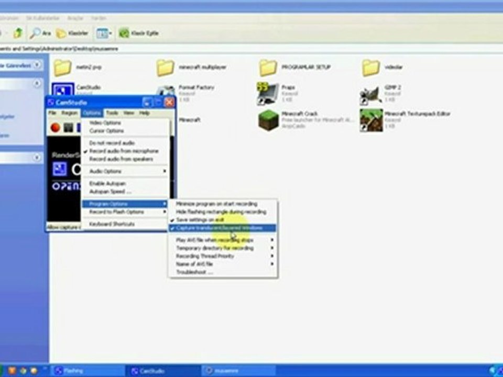The height and width of the screenshot is (377, 503).
Task: Open Autopan Speed settings
Action: point(125,192)
